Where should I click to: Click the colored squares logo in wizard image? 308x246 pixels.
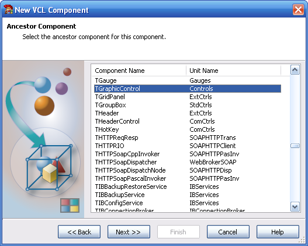pos(70,205)
